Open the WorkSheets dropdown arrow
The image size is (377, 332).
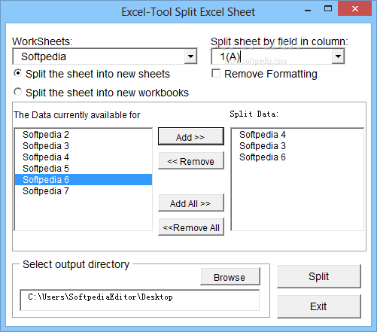point(190,56)
